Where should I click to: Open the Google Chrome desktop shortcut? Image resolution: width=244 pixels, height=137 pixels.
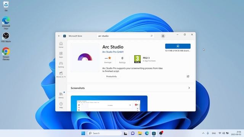tap(6, 54)
